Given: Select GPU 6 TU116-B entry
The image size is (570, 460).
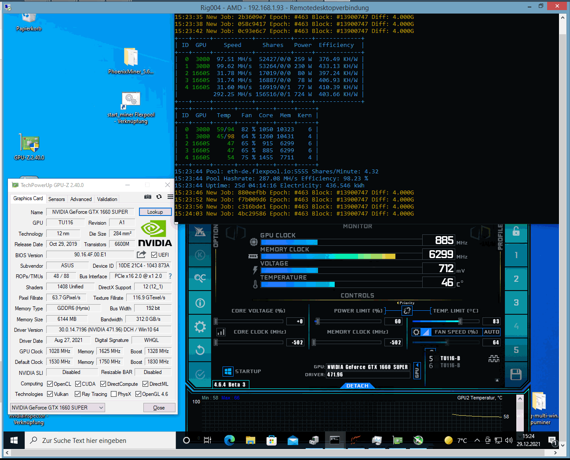Looking at the screenshot, I should point(445,365).
